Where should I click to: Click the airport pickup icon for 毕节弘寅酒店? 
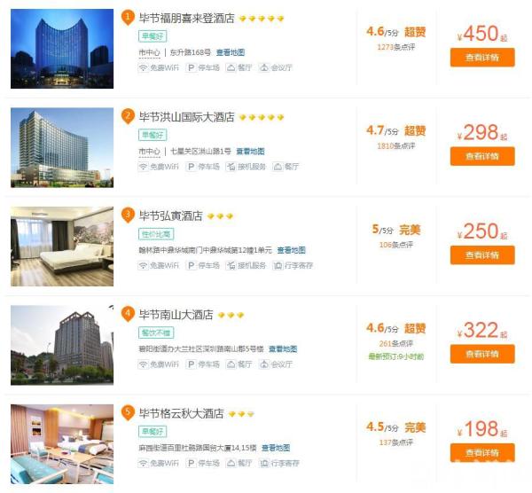(231, 265)
